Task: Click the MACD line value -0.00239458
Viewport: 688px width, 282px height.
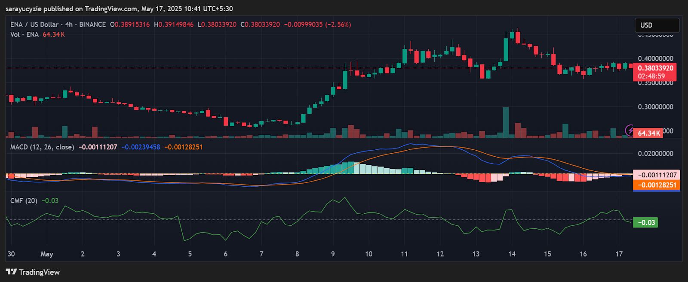Action: (141, 147)
